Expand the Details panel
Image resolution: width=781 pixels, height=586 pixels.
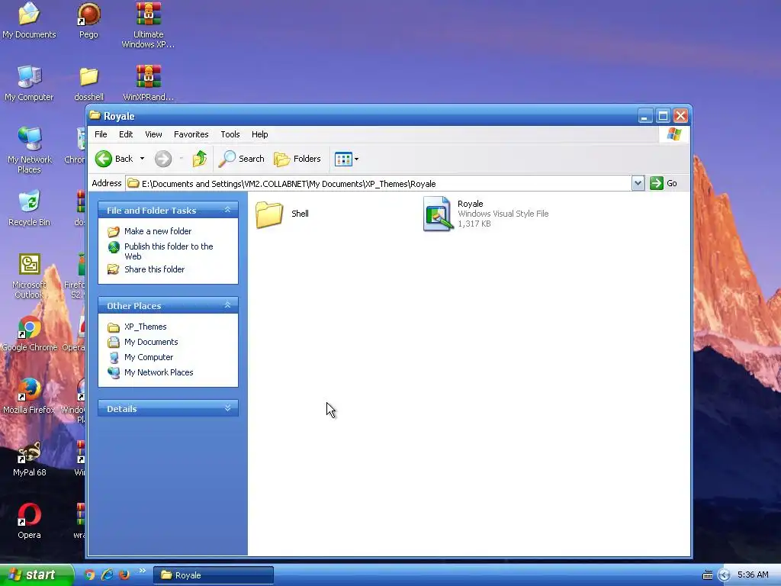coord(227,408)
